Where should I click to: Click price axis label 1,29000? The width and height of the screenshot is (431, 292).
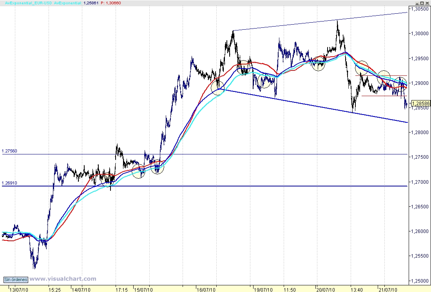pos(420,83)
